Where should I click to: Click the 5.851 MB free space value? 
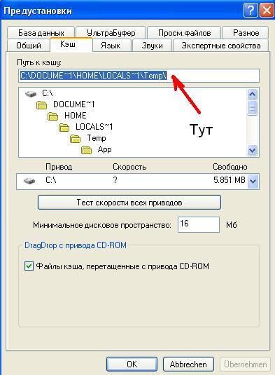230,180
